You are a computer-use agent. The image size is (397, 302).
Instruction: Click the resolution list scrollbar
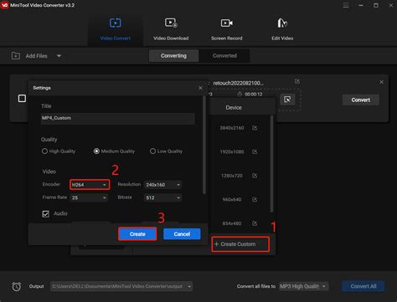coord(271,164)
